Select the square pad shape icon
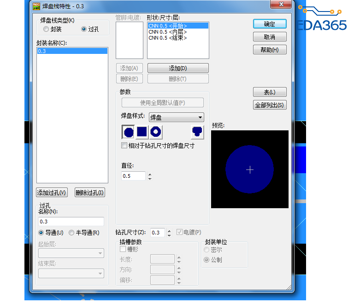 [x=142, y=132]
